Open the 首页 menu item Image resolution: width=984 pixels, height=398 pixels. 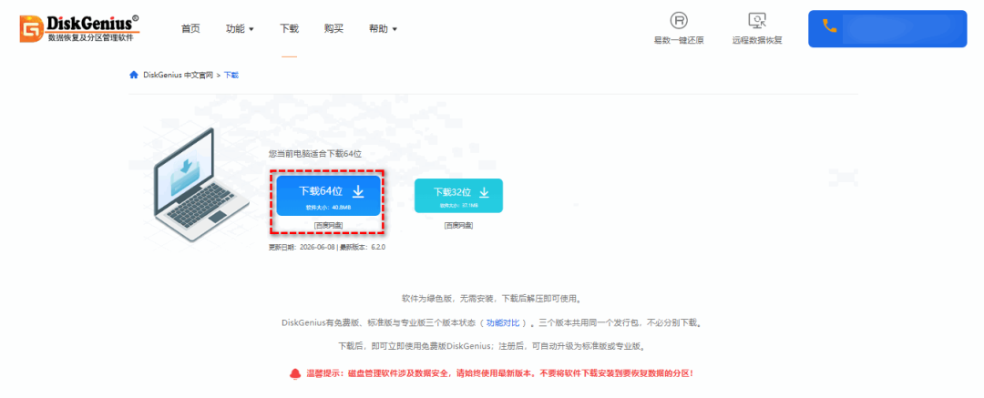tap(190, 29)
